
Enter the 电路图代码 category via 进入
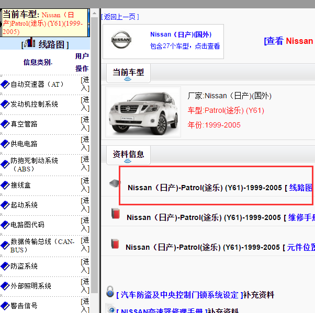[85, 225]
